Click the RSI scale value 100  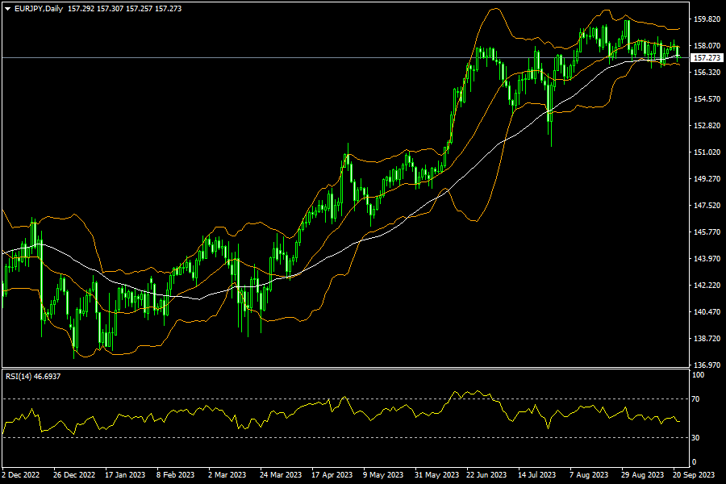(x=698, y=375)
